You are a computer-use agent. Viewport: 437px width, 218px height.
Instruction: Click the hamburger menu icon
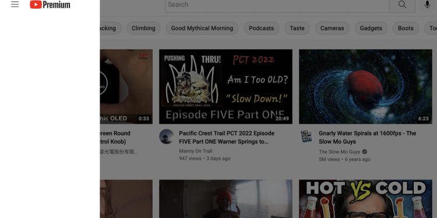[15, 4]
